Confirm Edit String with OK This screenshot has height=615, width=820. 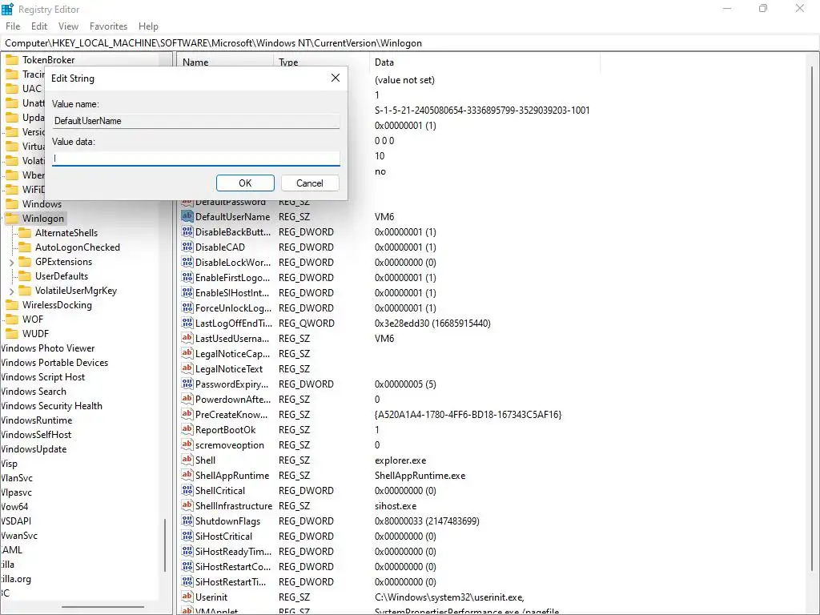[245, 183]
